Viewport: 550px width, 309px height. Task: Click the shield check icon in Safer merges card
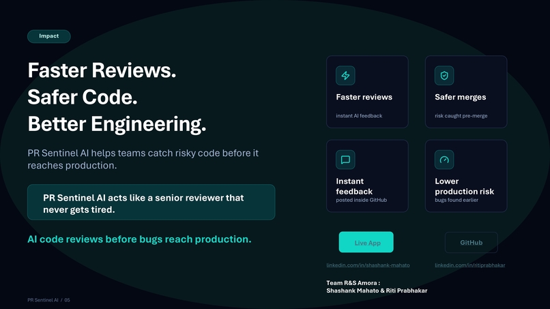click(444, 76)
